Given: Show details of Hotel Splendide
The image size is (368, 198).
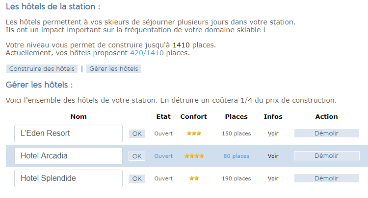Looking at the screenshot, I should (x=273, y=178).
